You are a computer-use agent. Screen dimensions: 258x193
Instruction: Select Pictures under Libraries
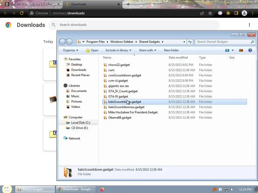(x=77, y=102)
